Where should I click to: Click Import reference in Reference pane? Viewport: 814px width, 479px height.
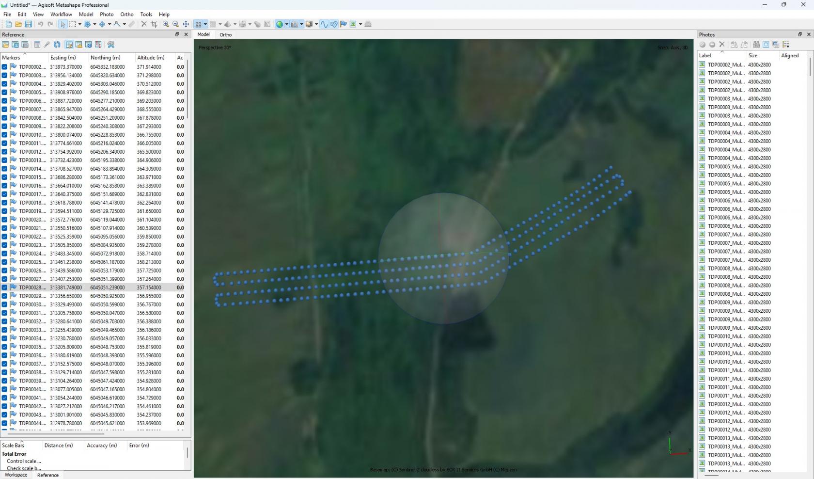tap(5, 45)
